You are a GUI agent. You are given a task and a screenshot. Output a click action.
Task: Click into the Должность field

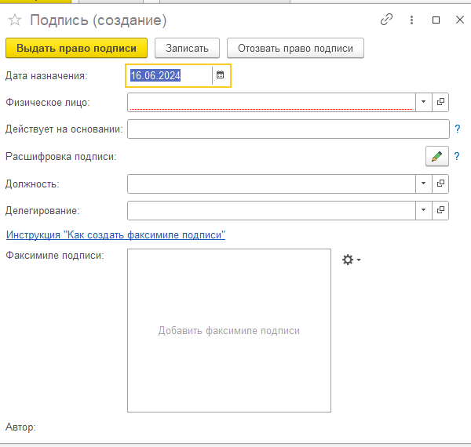pyautogui.click(x=272, y=184)
